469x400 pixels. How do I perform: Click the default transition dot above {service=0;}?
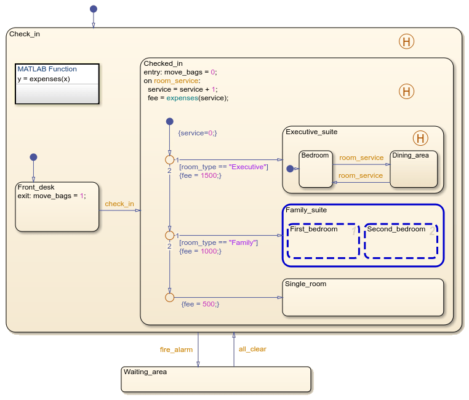point(169,122)
